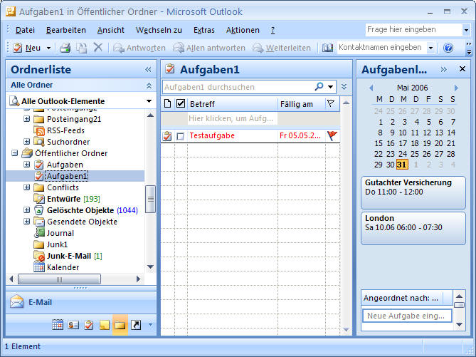Click the Print toolbar icon
Image resolution: width=476 pixels, height=357 pixels.
[x=65, y=48]
